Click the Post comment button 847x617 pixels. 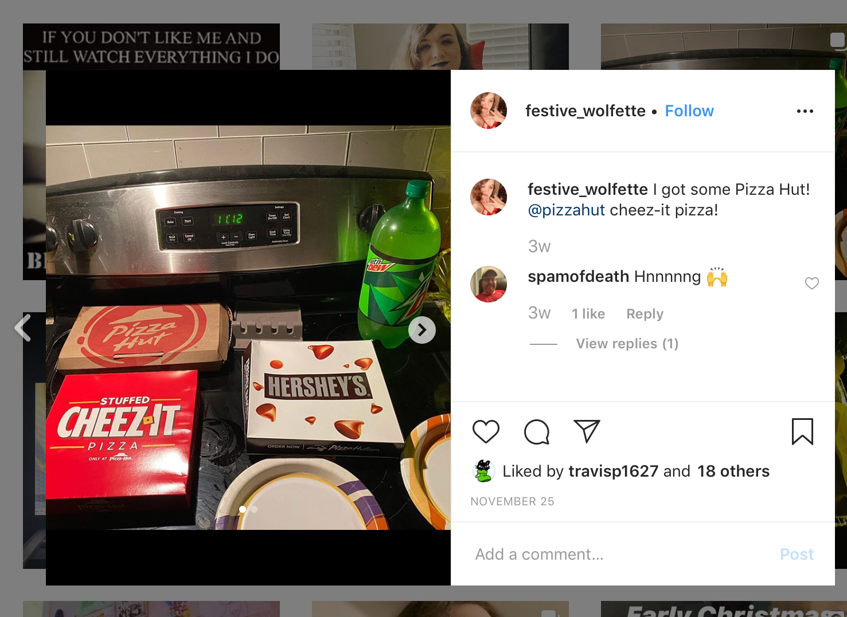coord(797,554)
